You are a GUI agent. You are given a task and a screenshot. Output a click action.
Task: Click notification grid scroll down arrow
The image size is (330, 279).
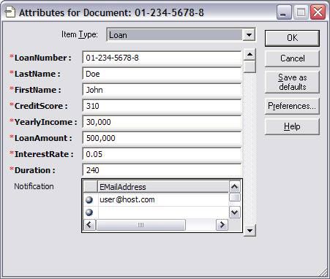(x=235, y=213)
